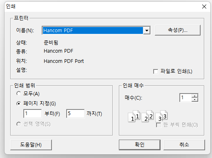Increase copies with the up spinner arrow

[x=195, y=96]
